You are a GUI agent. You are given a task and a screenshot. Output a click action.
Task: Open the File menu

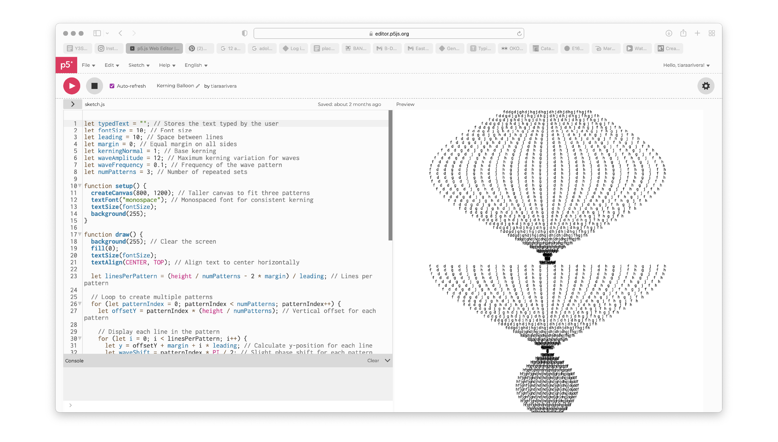(x=88, y=65)
